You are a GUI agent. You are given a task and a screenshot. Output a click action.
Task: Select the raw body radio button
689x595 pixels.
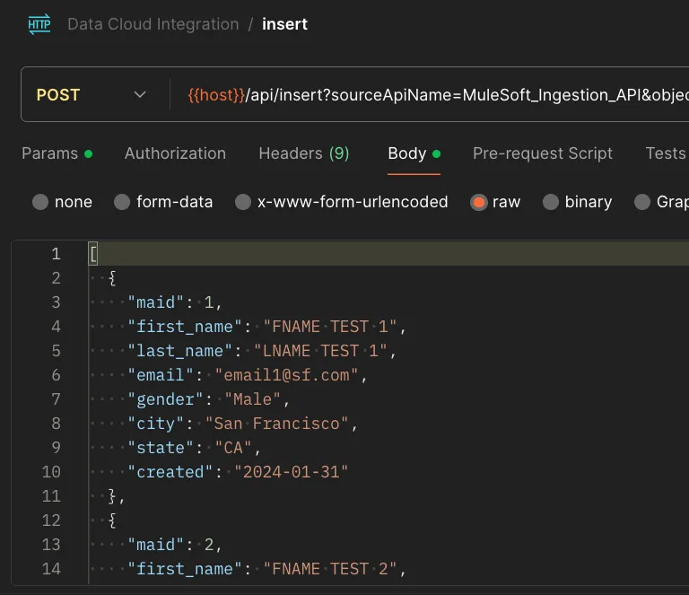tap(478, 202)
